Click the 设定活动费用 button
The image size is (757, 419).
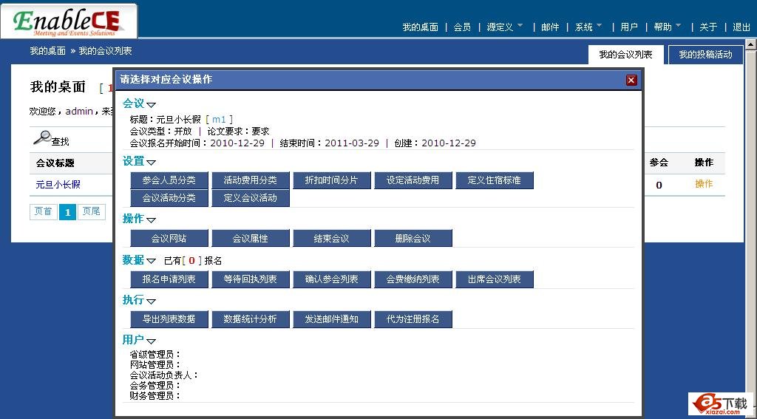(413, 180)
